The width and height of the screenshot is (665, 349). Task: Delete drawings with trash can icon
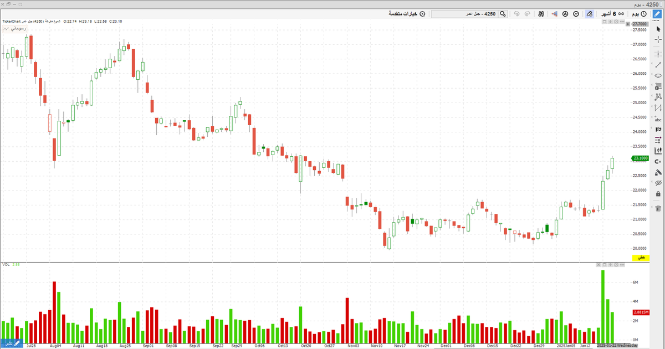point(658,208)
